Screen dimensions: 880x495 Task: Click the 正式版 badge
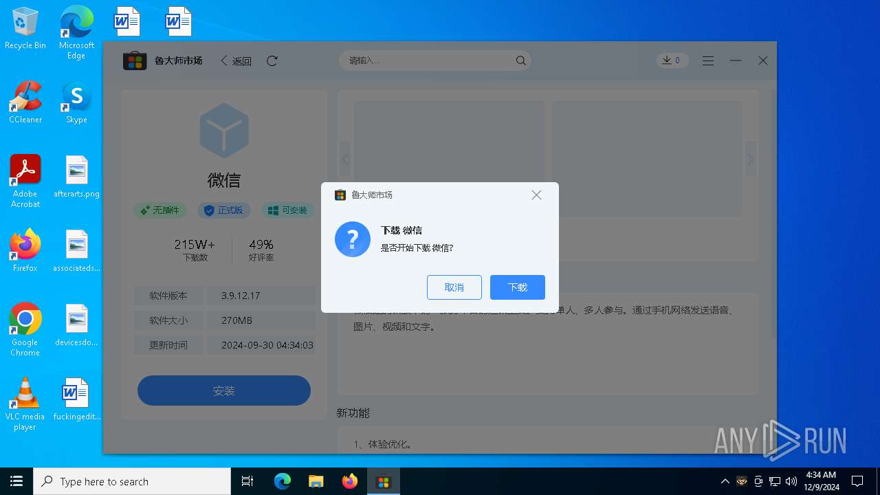pyautogui.click(x=224, y=210)
